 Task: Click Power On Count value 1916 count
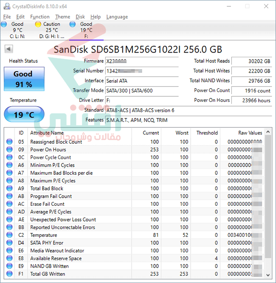coord(252,90)
